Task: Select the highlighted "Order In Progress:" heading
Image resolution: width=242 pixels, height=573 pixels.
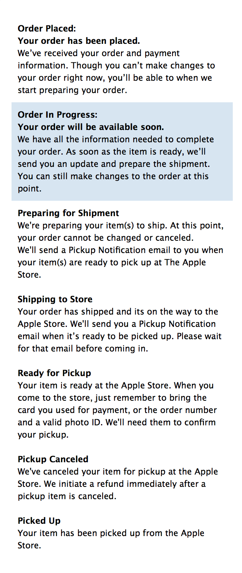Action: pos(58,114)
